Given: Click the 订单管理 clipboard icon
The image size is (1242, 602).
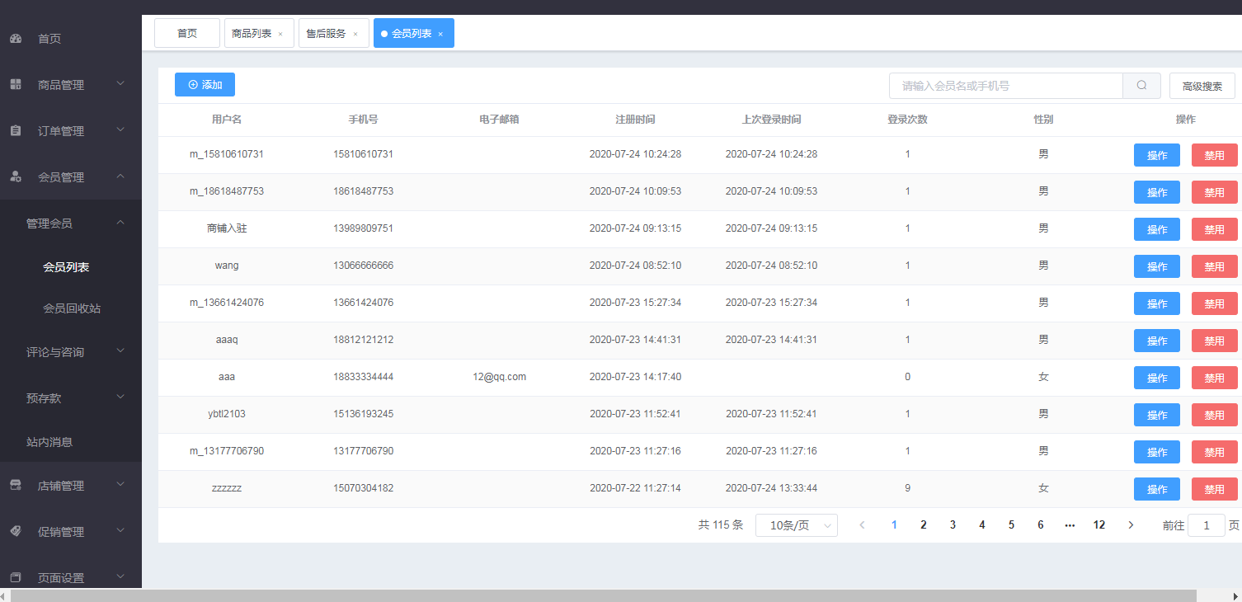Looking at the screenshot, I should (x=16, y=131).
